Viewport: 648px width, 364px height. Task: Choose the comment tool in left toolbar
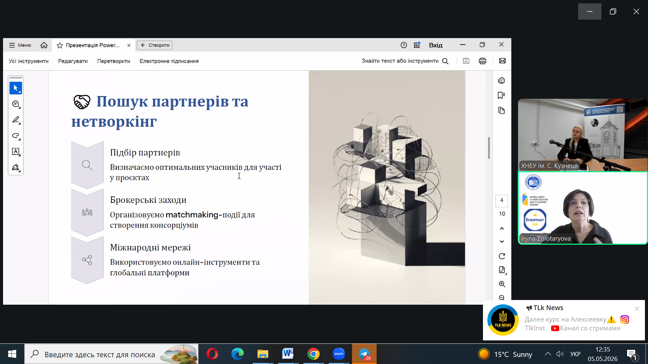point(16,104)
